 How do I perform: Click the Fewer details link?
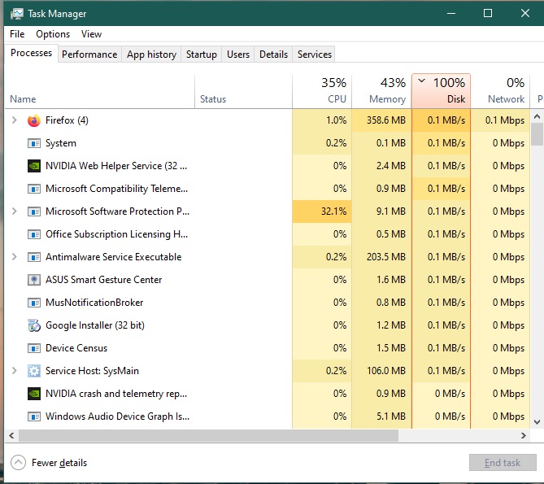pyautogui.click(x=59, y=463)
